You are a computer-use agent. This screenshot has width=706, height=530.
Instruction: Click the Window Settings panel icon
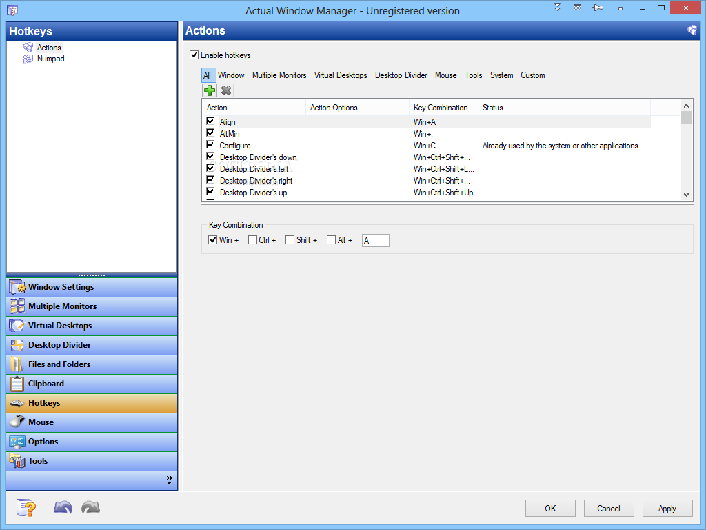17,287
